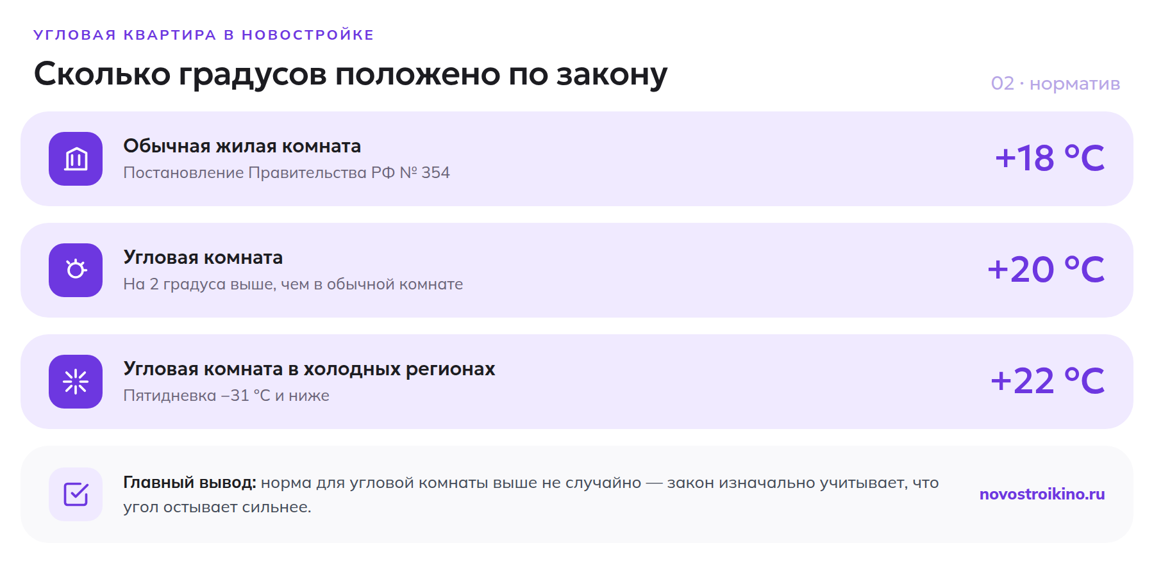Image resolution: width=1154 pixels, height=584 pixels.
Task: Click the snowflake icon for cold regions
Action: click(76, 382)
